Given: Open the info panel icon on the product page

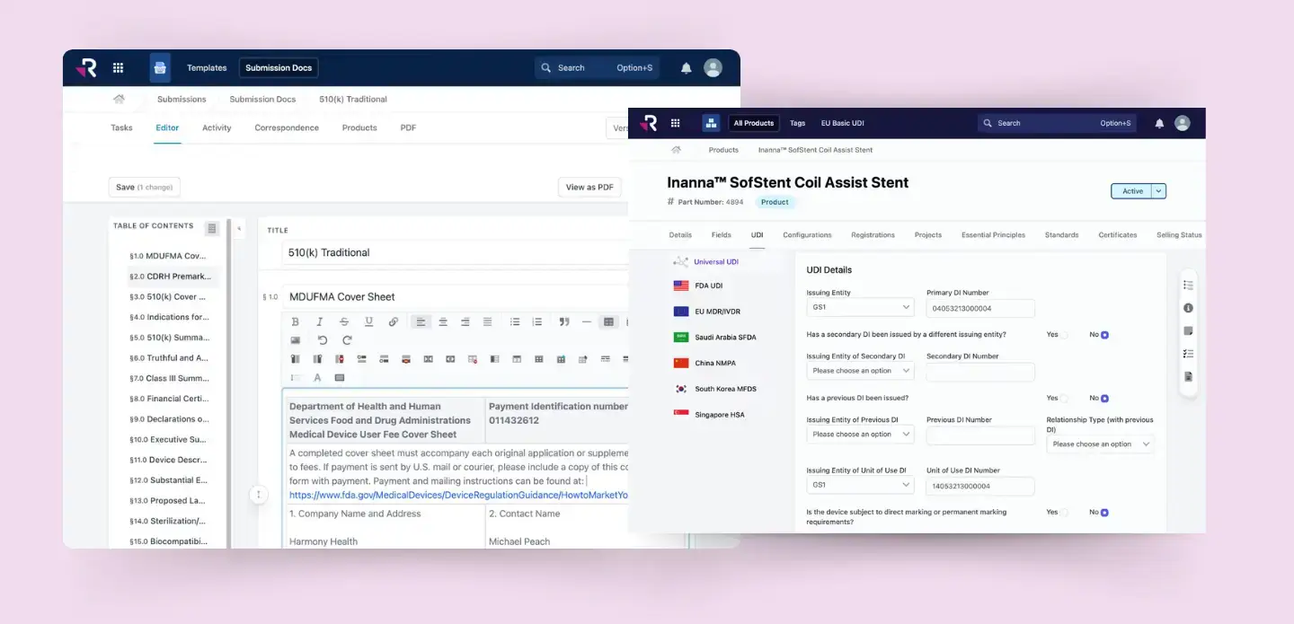Looking at the screenshot, I should 1188,307.
